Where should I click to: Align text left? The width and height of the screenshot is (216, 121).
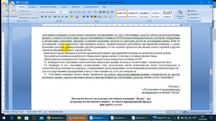84,17
